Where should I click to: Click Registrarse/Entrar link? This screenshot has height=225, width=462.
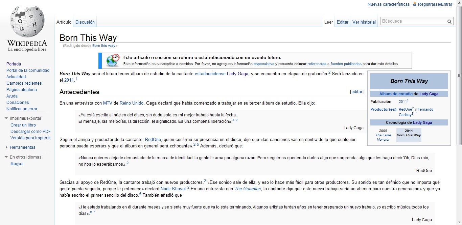(435, 4)
